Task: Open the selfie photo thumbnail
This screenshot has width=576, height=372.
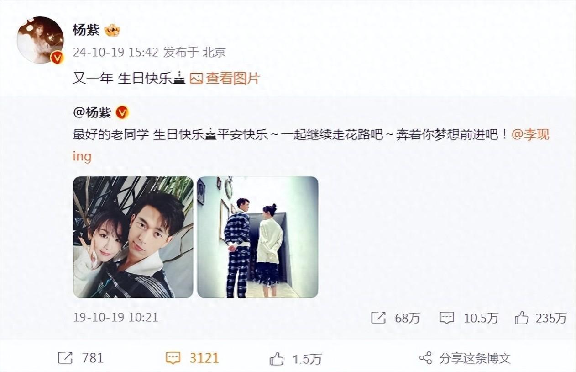Action: coord(133,237)
